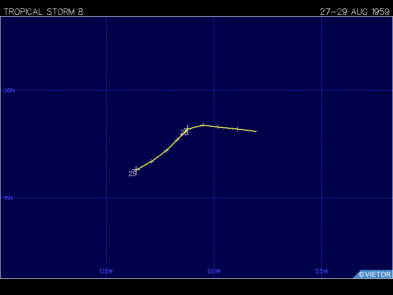
Task: Click the '27-29 AUG 1959' date text
Action: [x=355, y=11]
